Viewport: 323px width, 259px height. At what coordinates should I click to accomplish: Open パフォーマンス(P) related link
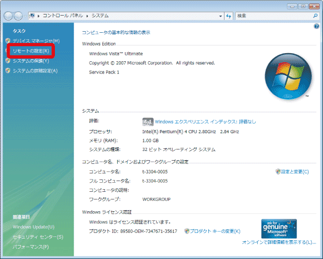[x=31, y=247]
